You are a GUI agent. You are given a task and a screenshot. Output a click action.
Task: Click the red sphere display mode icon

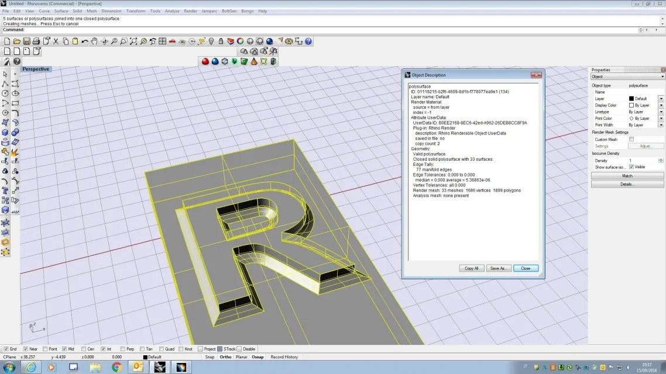point(205,61)
